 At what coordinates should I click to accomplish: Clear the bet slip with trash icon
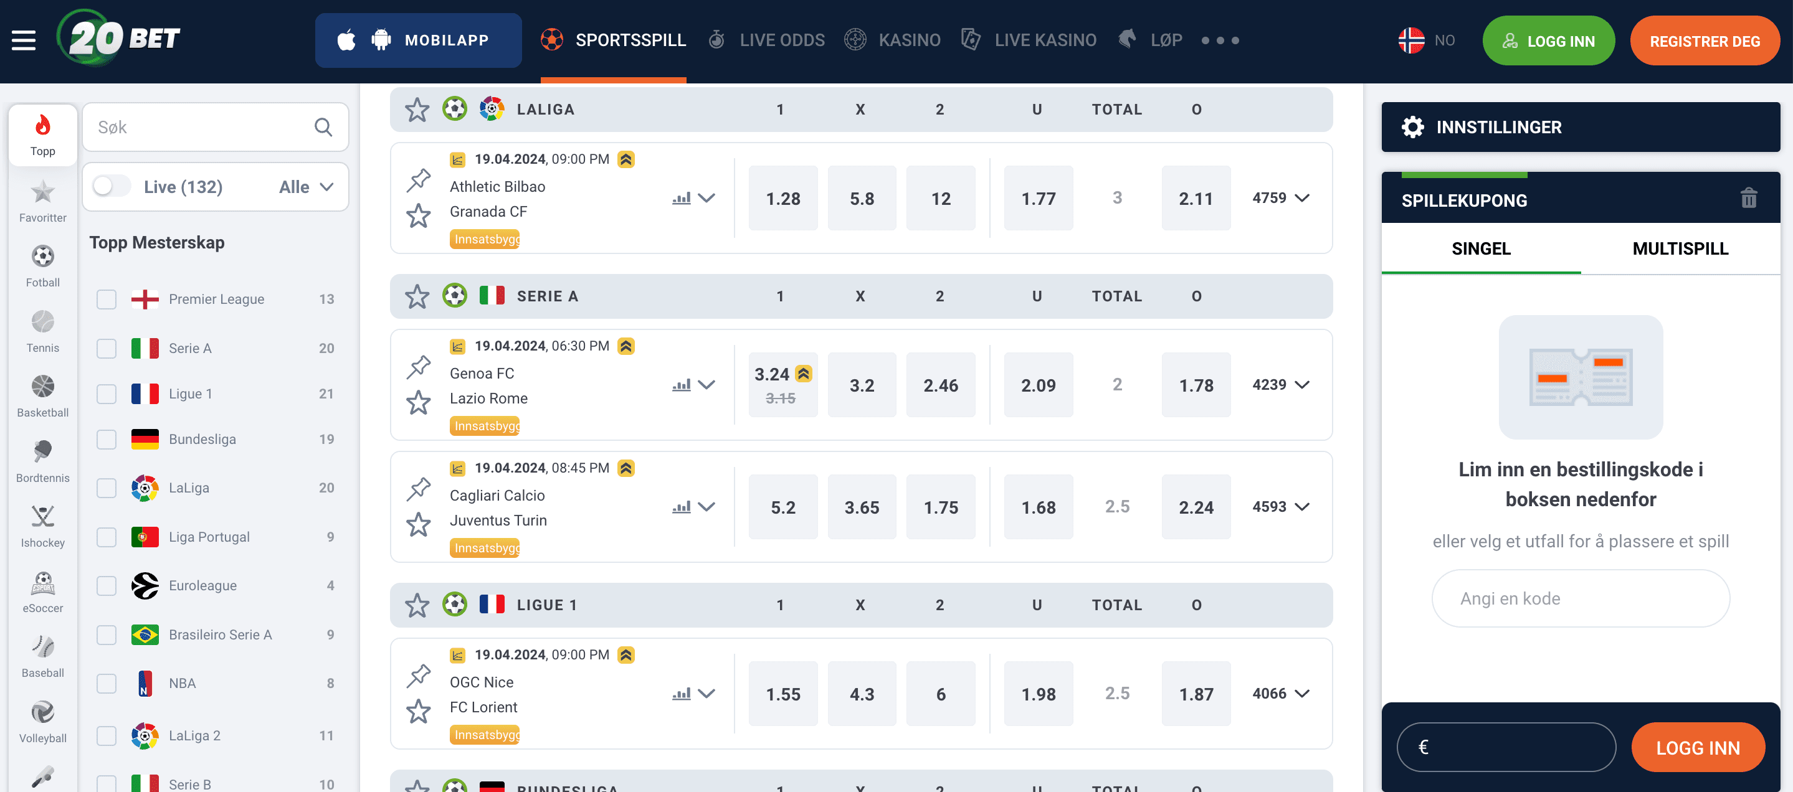click(1748, 199)
